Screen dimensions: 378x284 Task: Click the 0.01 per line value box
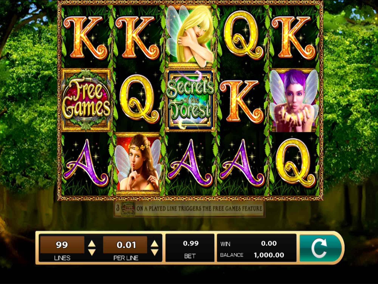click(125, 245)
